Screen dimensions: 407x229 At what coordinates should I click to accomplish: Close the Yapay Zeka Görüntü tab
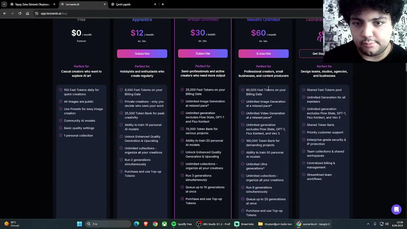(x=54, y=4)
